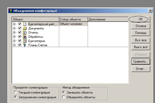Select Объединять объекты radio button
The image size is (155, 103).
64,97
